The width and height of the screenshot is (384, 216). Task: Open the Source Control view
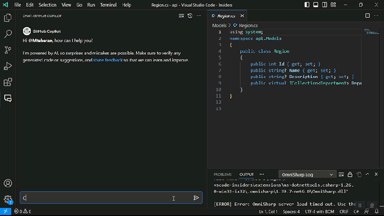click(8, 50)
